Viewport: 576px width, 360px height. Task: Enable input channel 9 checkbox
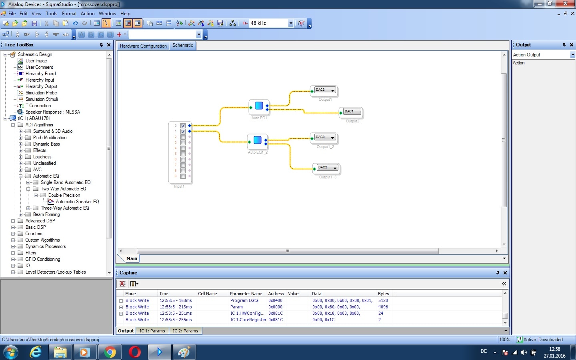coord(183,176)
